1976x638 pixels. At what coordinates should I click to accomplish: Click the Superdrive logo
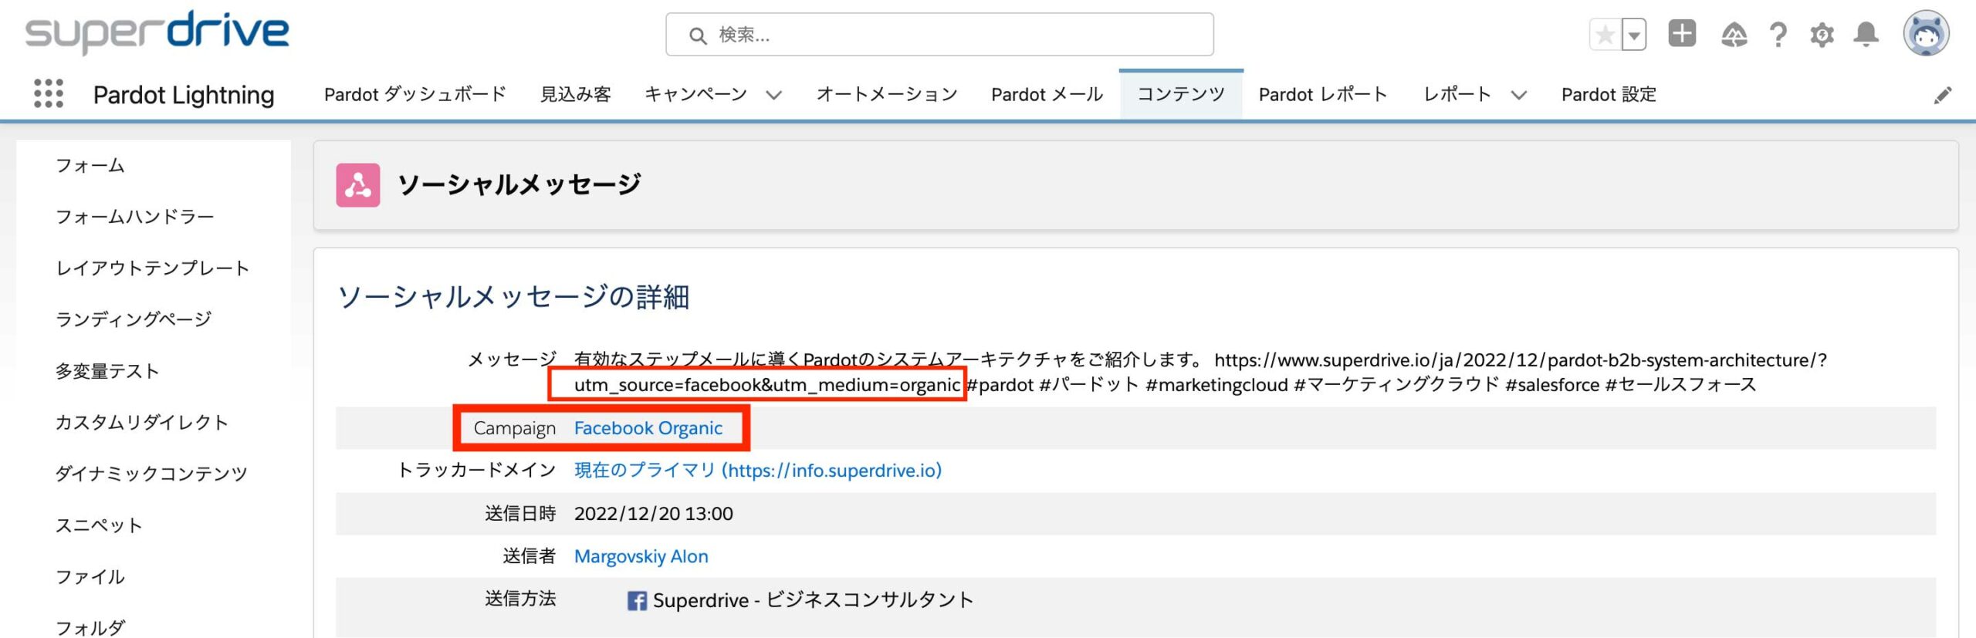(x=157, y=32)
